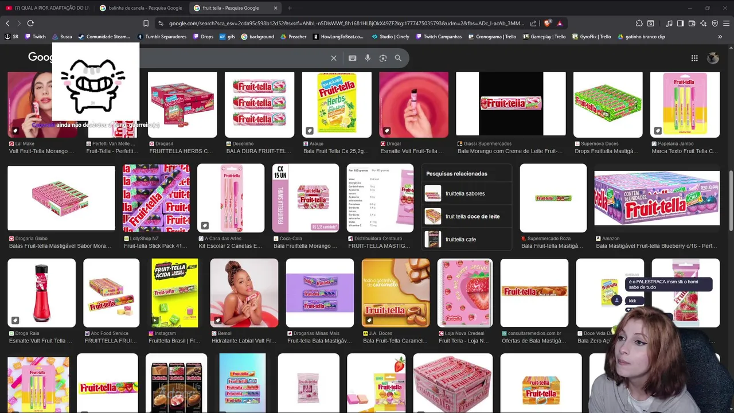Reload the current page
This screenshot has height=413, width=734.
coord(30,24)
